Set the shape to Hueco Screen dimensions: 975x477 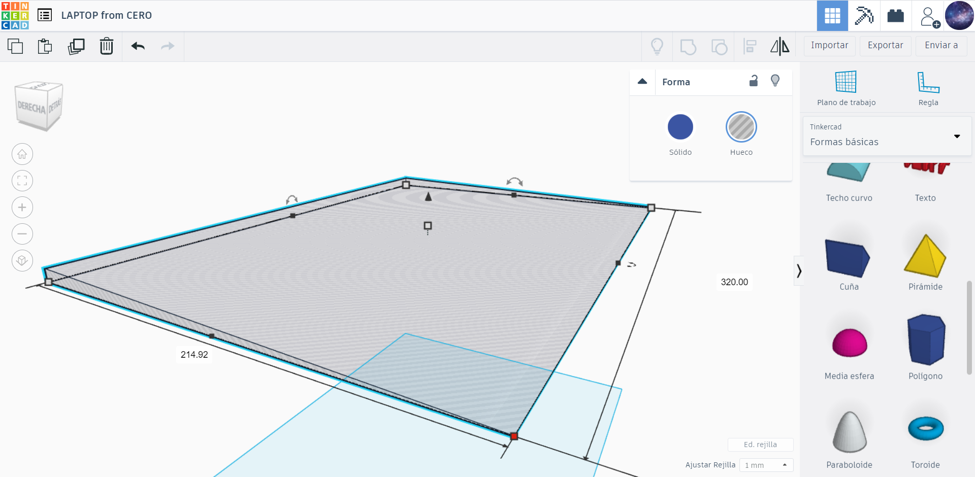(x=741, y=127)
